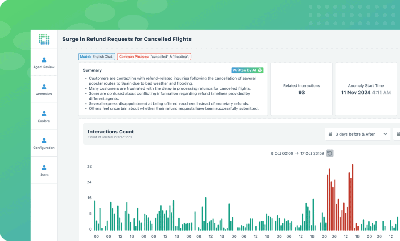Click the calendar icon in the time-range selector
This screenshot has width=400, height=241.
coord(330,134)
